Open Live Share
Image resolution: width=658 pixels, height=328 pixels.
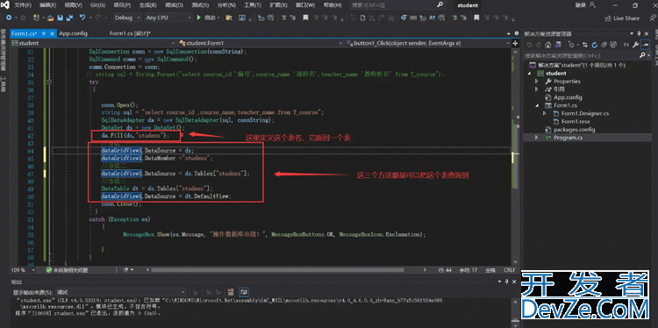pos(623,18)
